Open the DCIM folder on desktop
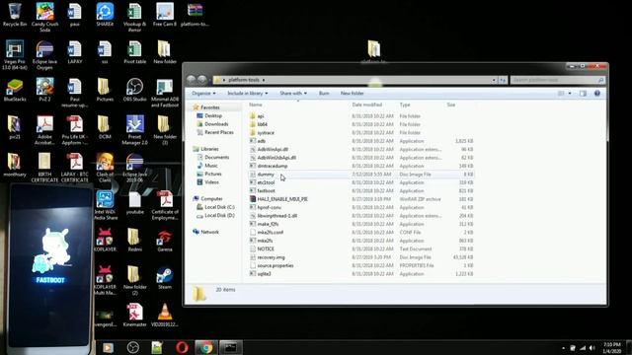The height and width of the screenshot is (355, 632). point(105,127)
